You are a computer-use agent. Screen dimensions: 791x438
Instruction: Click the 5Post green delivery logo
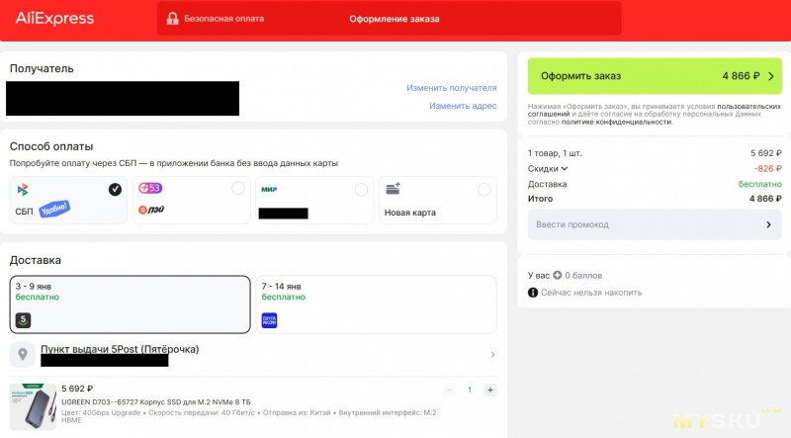click(x=23, y=319)
